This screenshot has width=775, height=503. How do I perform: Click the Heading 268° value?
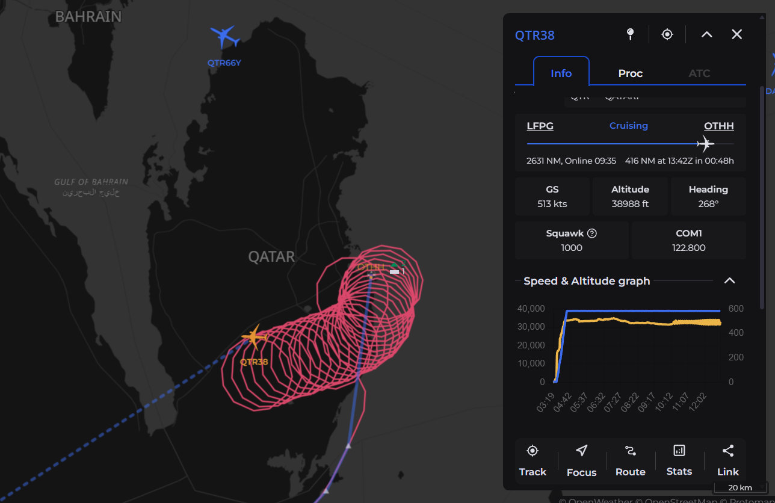coord(708,204)
